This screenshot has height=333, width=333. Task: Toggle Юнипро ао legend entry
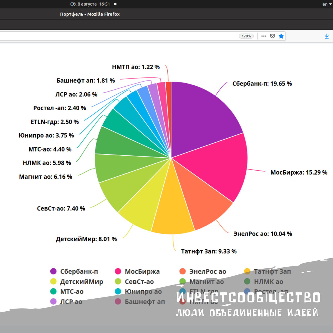(138, 292)
